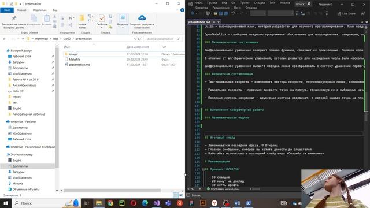The width and height of the screenshot is (370, 208).
Task: Click the navigate backward circle icon
Action: point(193,13)
